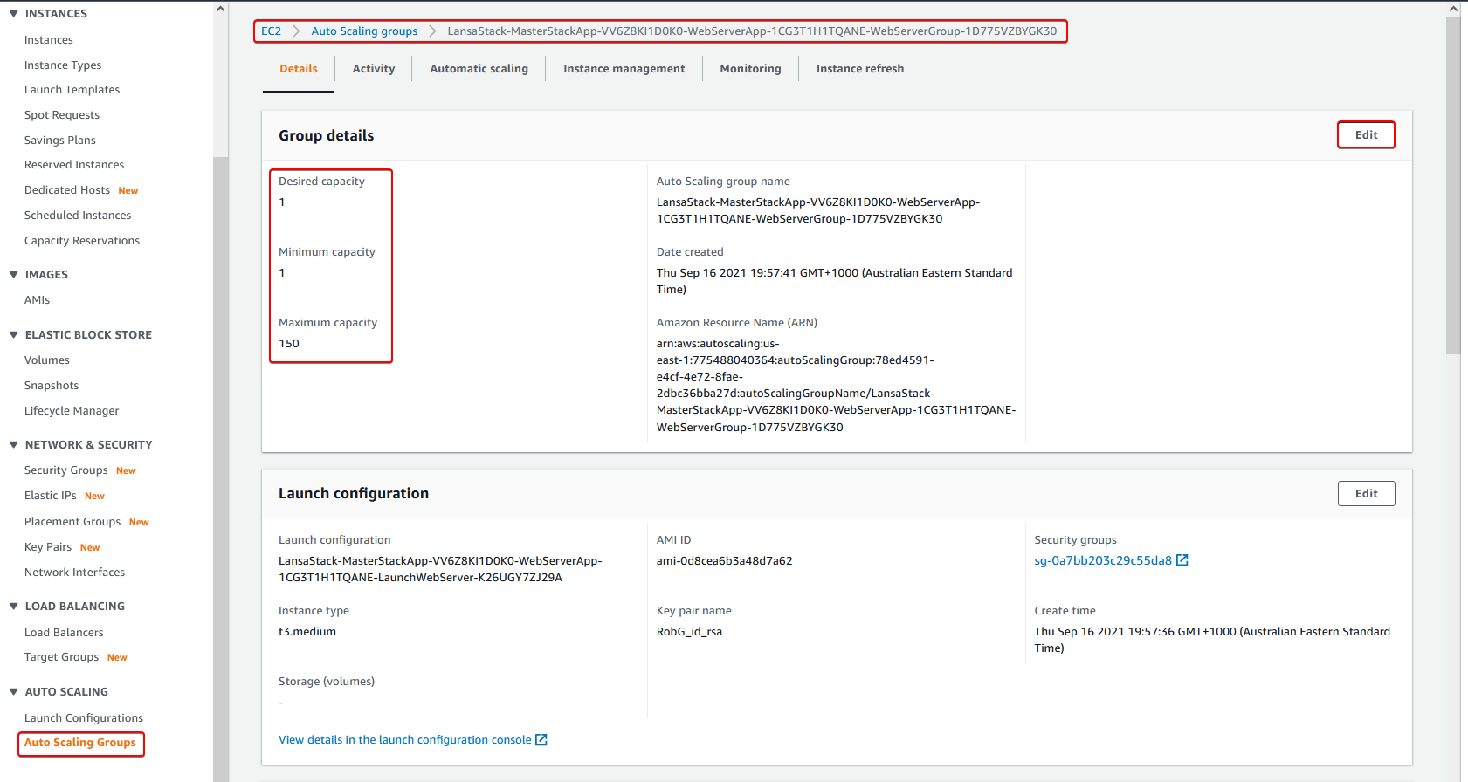The image size is (1468, 782).
Task: Go to Launch Templates
Action: [72, 90]
